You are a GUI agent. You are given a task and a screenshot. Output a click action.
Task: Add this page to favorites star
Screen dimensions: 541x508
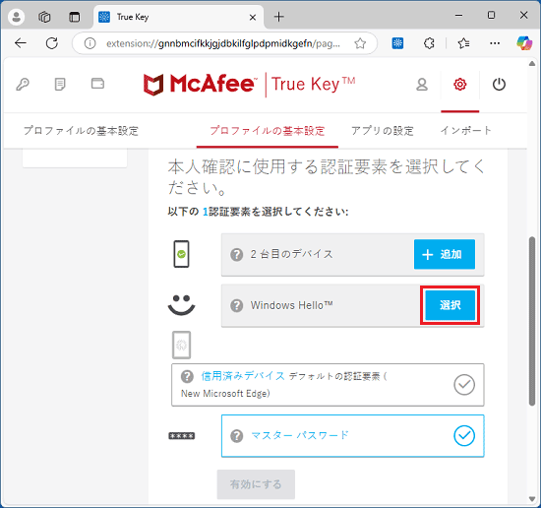pyautogui.click(x=360, y=43)
